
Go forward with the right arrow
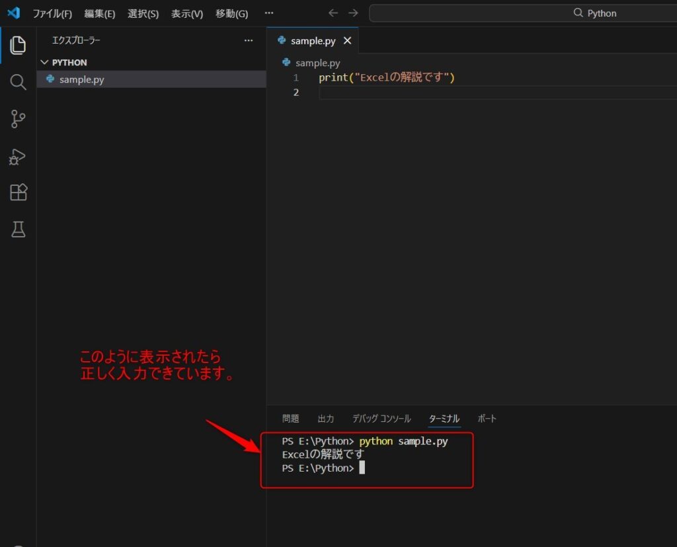point(353,13)
